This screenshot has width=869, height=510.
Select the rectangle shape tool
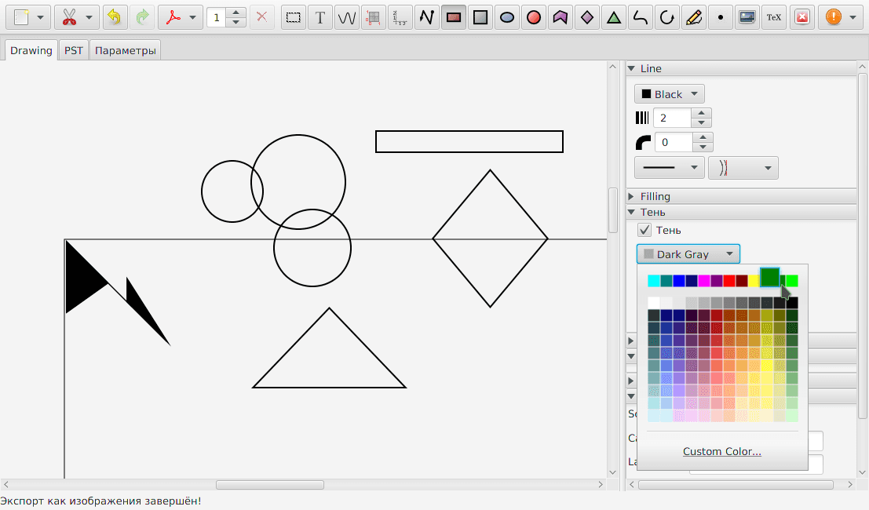click(454, 18)
